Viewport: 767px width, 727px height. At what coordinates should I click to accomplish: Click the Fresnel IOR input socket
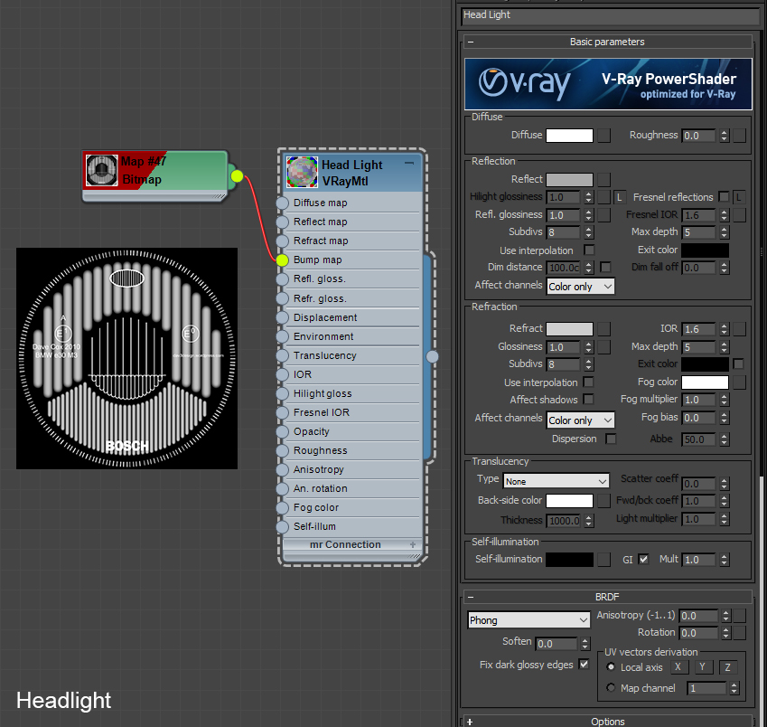(x=282, y=412)
